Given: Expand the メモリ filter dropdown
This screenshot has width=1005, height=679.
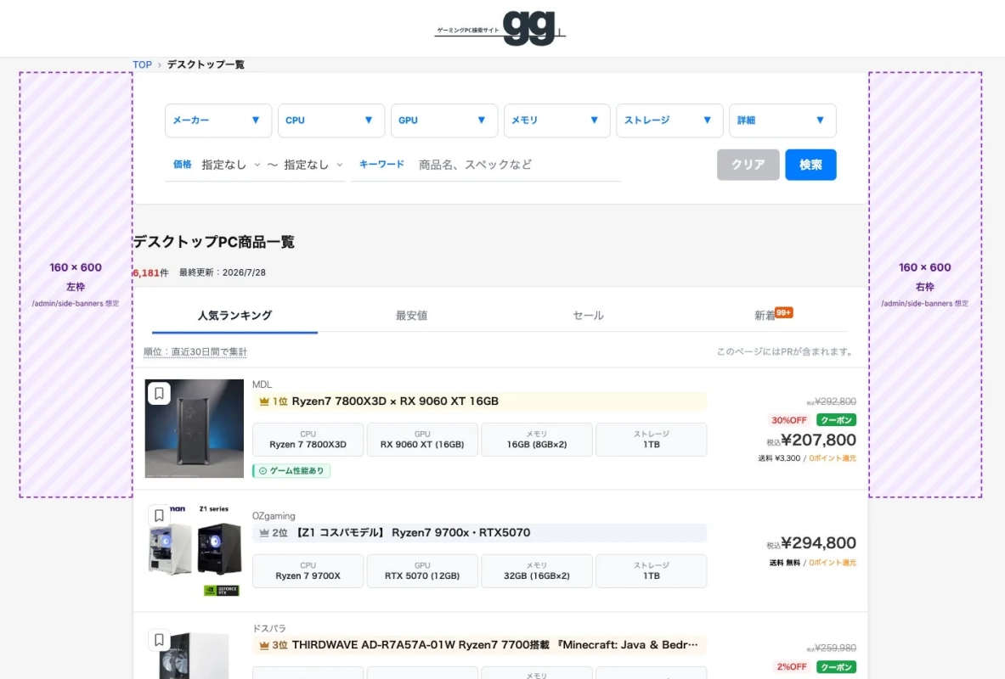Looking at the screenshot, I should [x=556, y=121].
